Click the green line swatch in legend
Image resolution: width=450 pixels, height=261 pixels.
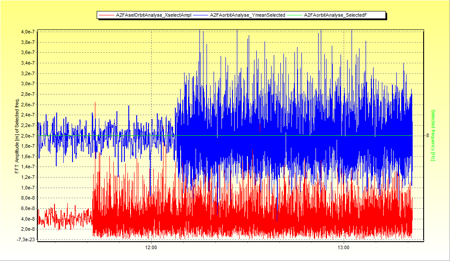(x=295, y=15)
